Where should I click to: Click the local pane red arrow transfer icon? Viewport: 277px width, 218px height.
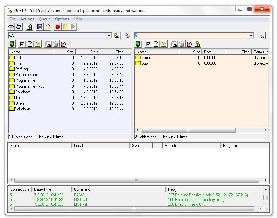63,44
